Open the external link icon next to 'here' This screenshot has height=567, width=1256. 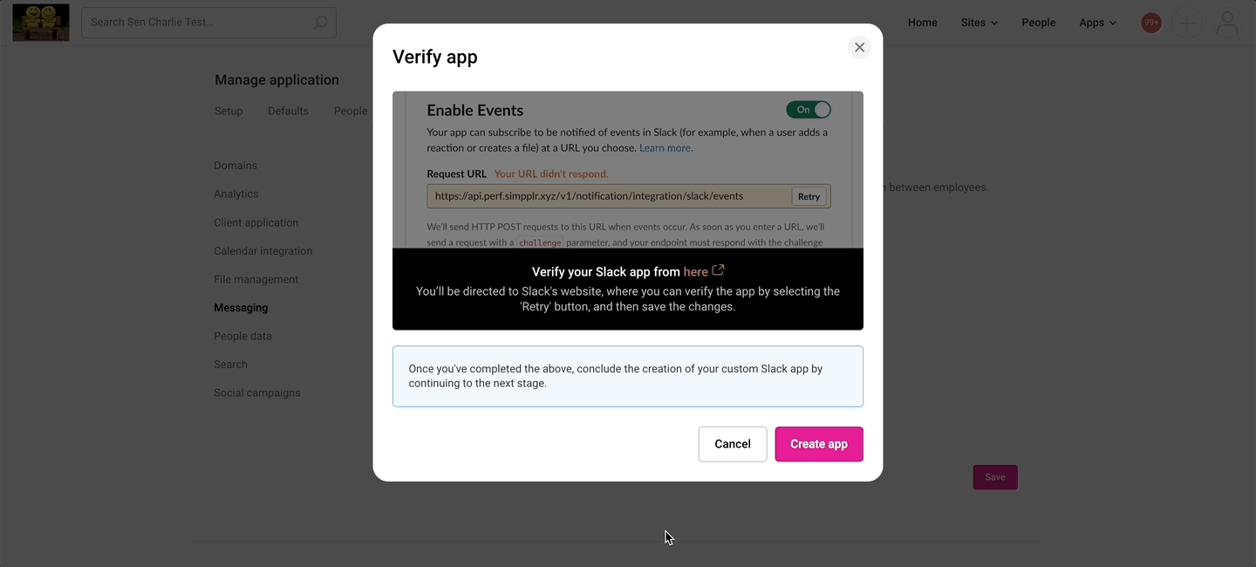pyautogui.click(x=718, y=270)
